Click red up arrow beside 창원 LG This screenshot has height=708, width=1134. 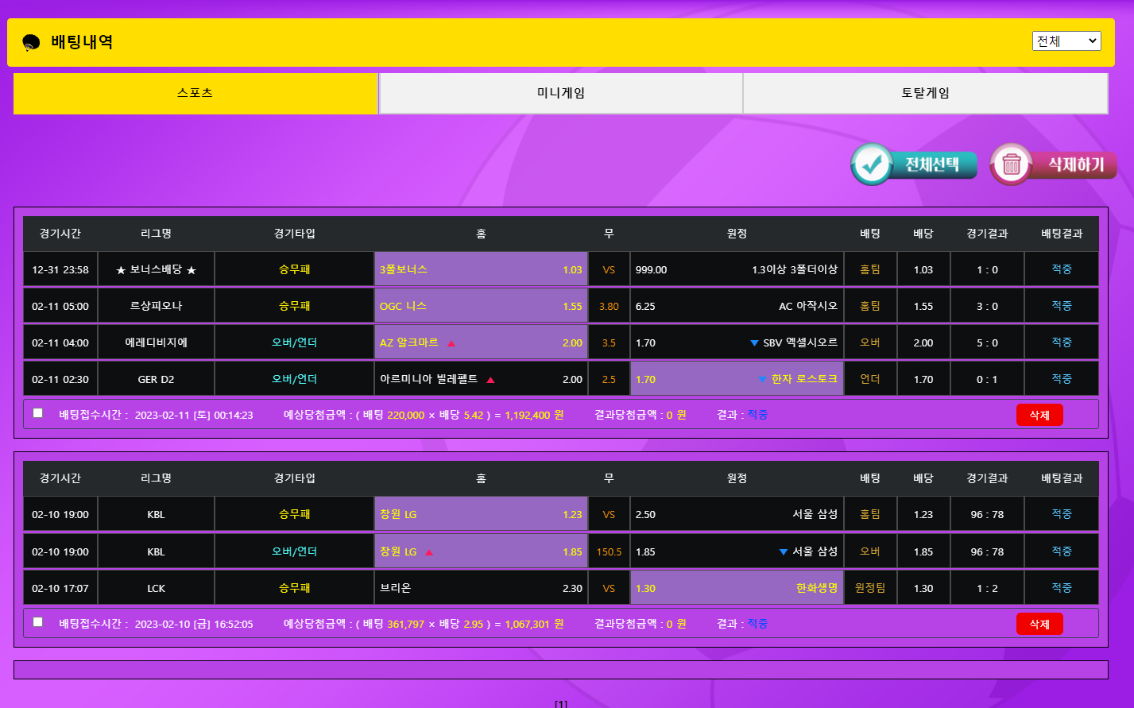pyautogui.click(x=429, y=552)
